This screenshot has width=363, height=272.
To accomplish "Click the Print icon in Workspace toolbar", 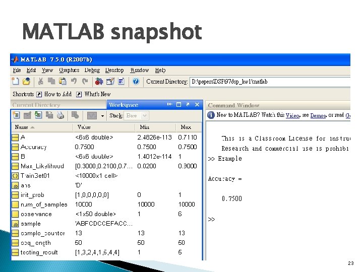I will click(x=60, y=115).
